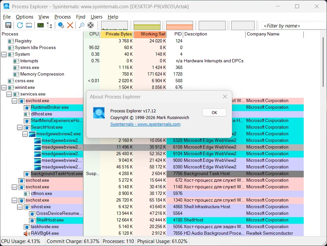This screenshot has width=327, height=246.
Task: Collapse the svchost.exe node above sihost.exe
Action: tap(14, 201)
